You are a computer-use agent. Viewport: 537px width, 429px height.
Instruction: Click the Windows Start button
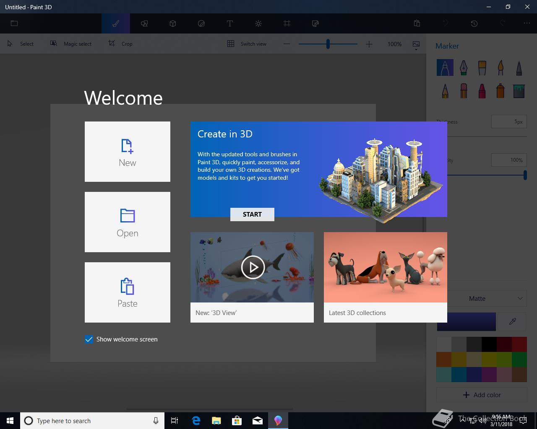point(10,421)
